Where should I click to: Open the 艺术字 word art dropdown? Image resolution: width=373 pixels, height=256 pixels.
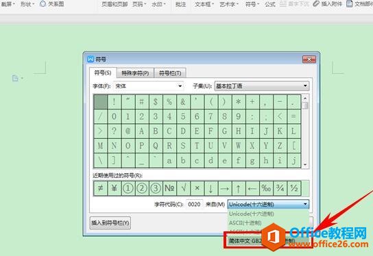pyautogui.click(x=229, y=4)
